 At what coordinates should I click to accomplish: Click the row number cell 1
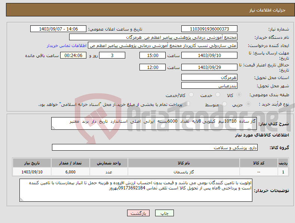(x=283, y=172)
